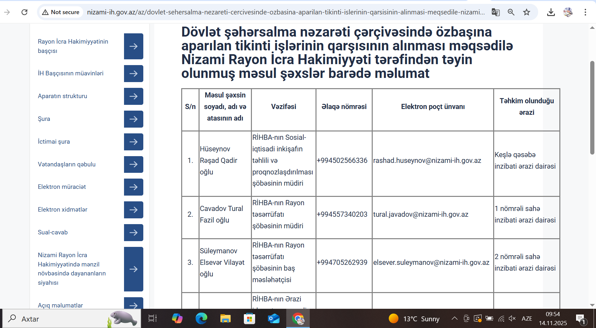Viewport: 596px width, 328px height.
Task: Bookmark this page with the star icon
Action: [x=526, y=12]
